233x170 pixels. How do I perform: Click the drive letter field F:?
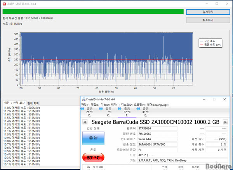pos(157,150)
